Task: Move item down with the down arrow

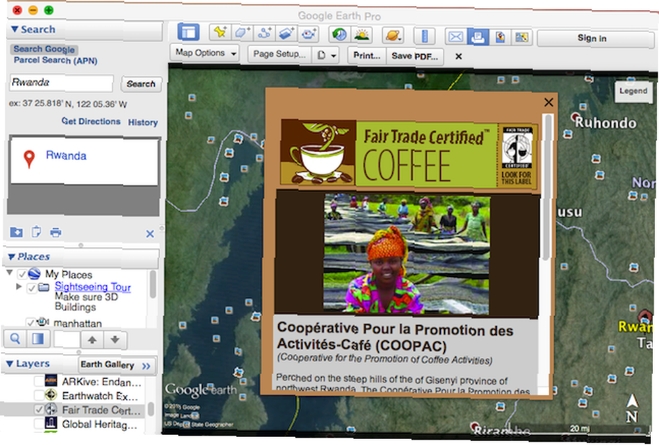Action: (x=115, y=340)
